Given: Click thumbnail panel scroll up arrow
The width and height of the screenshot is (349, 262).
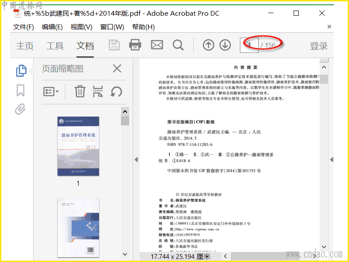Looking at the screenshot, I should click(x=125, y=112).
